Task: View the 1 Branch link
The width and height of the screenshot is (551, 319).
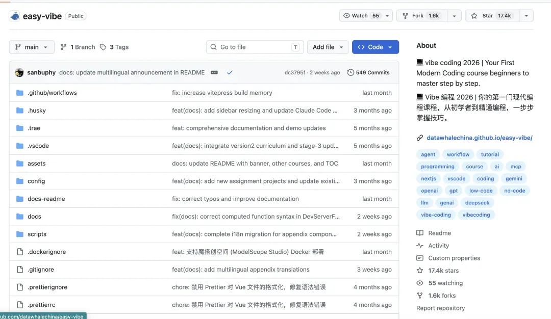Action: click(x=78, y=47)
